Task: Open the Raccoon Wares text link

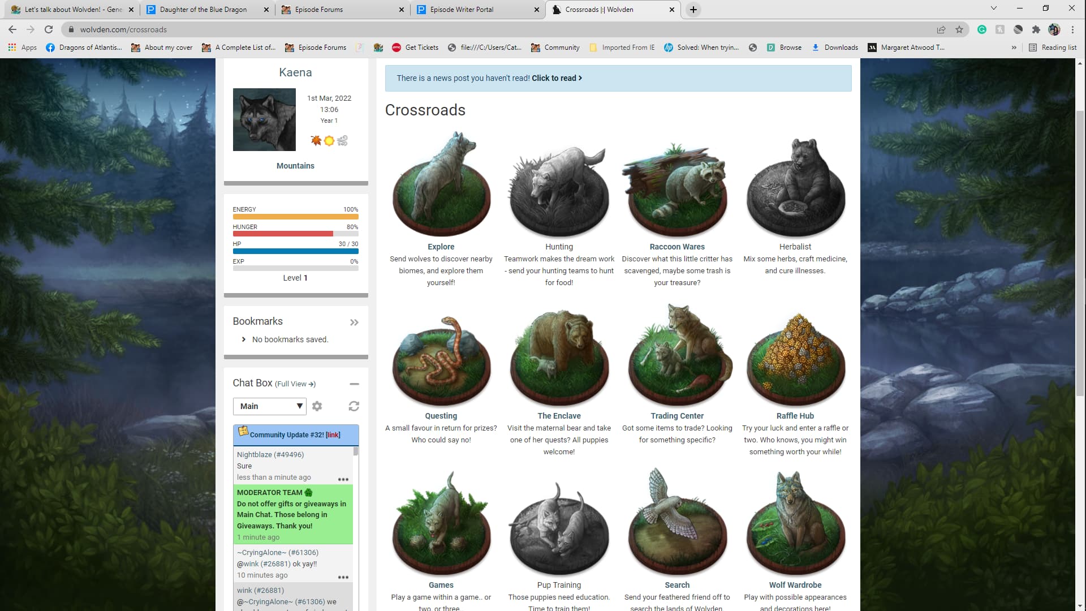Action: click(677, 247)
